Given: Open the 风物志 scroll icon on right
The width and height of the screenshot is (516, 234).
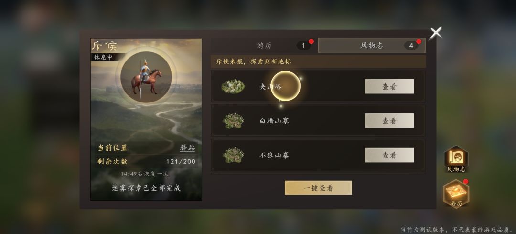Looking at the screenshot, I should coord(456,159).
